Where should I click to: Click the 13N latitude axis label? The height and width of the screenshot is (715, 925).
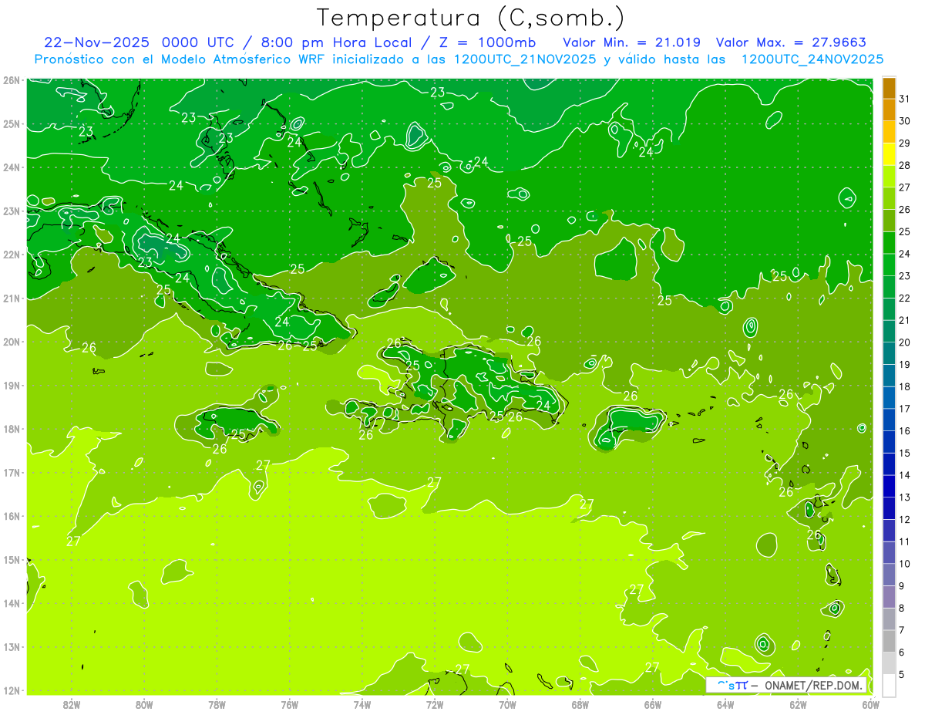(x=11, y=646)
